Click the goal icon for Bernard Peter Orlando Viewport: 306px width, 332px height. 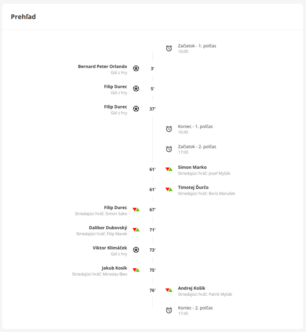[x=136, y=69]
